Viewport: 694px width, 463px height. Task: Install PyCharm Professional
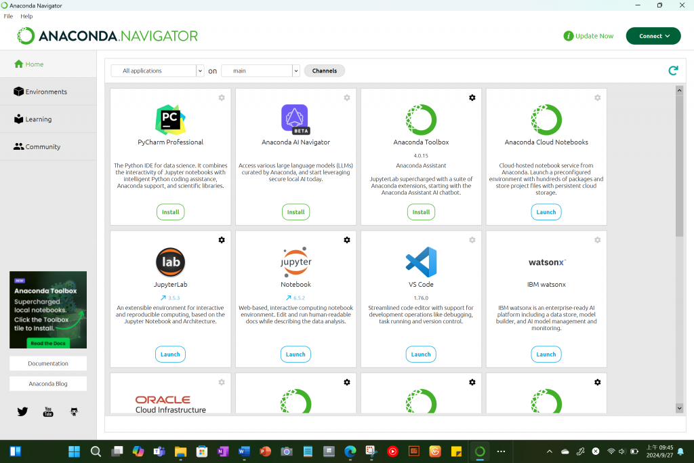(170, 212)
